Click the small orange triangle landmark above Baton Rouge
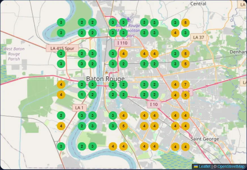The image size is (247, 170). tap(106, 72)
